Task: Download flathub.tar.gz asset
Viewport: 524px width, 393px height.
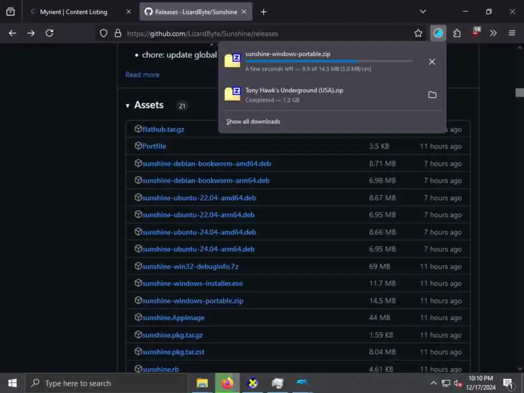Action: tap(163, 129)
